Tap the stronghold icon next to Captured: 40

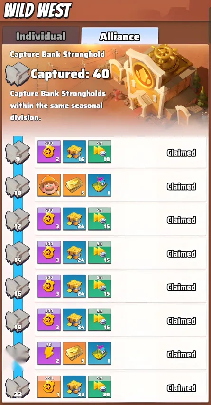point(18,74)
